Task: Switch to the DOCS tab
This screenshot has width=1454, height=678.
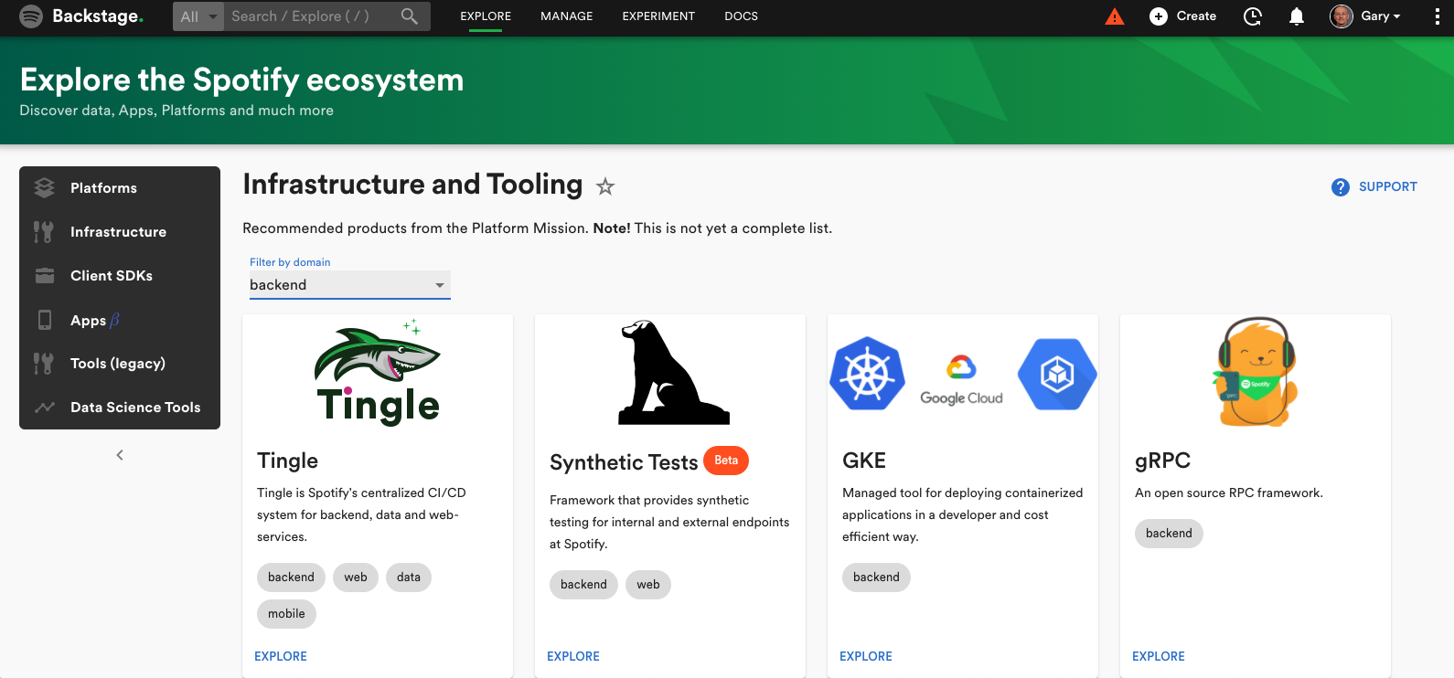Action: (741, 16)
